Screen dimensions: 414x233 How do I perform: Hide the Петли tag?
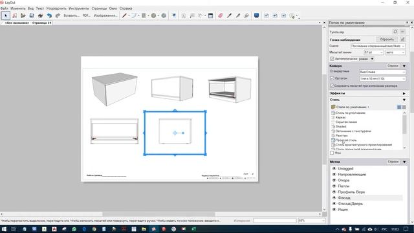(x=334, y=186)
